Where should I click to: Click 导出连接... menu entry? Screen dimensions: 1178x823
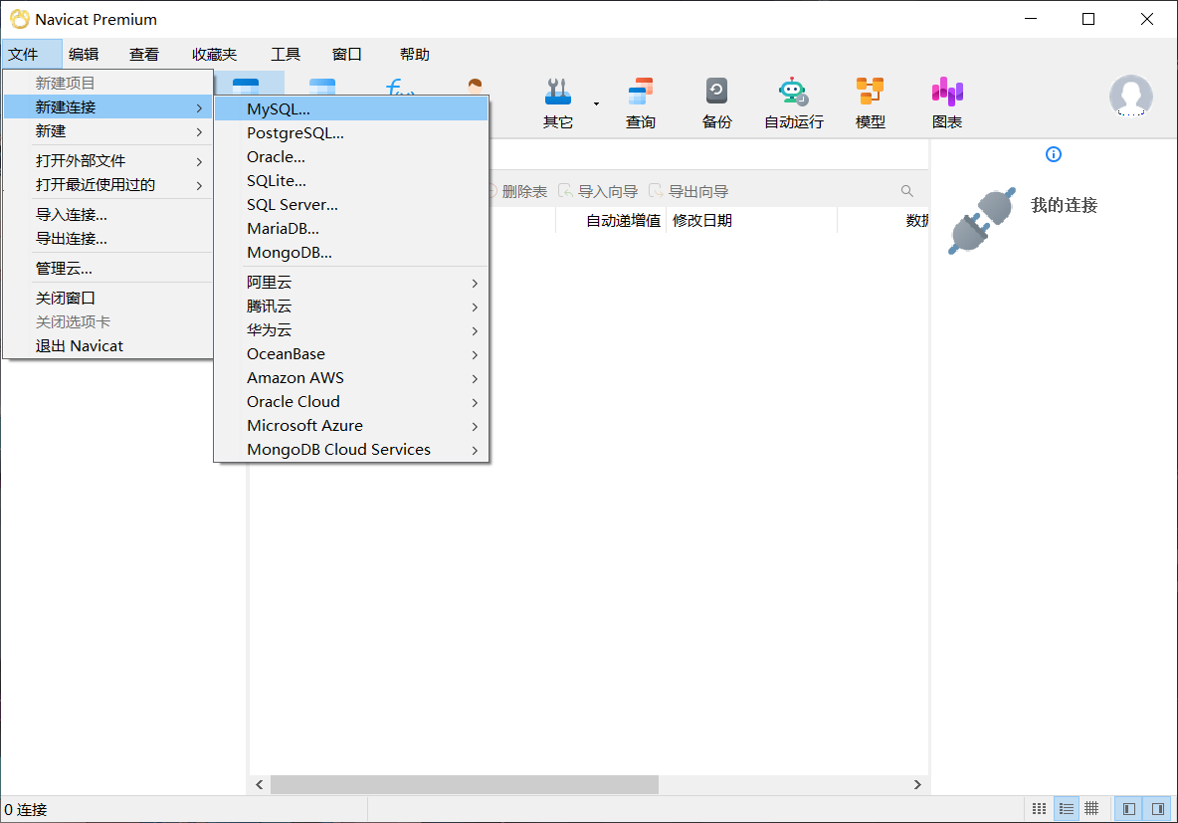108,239
